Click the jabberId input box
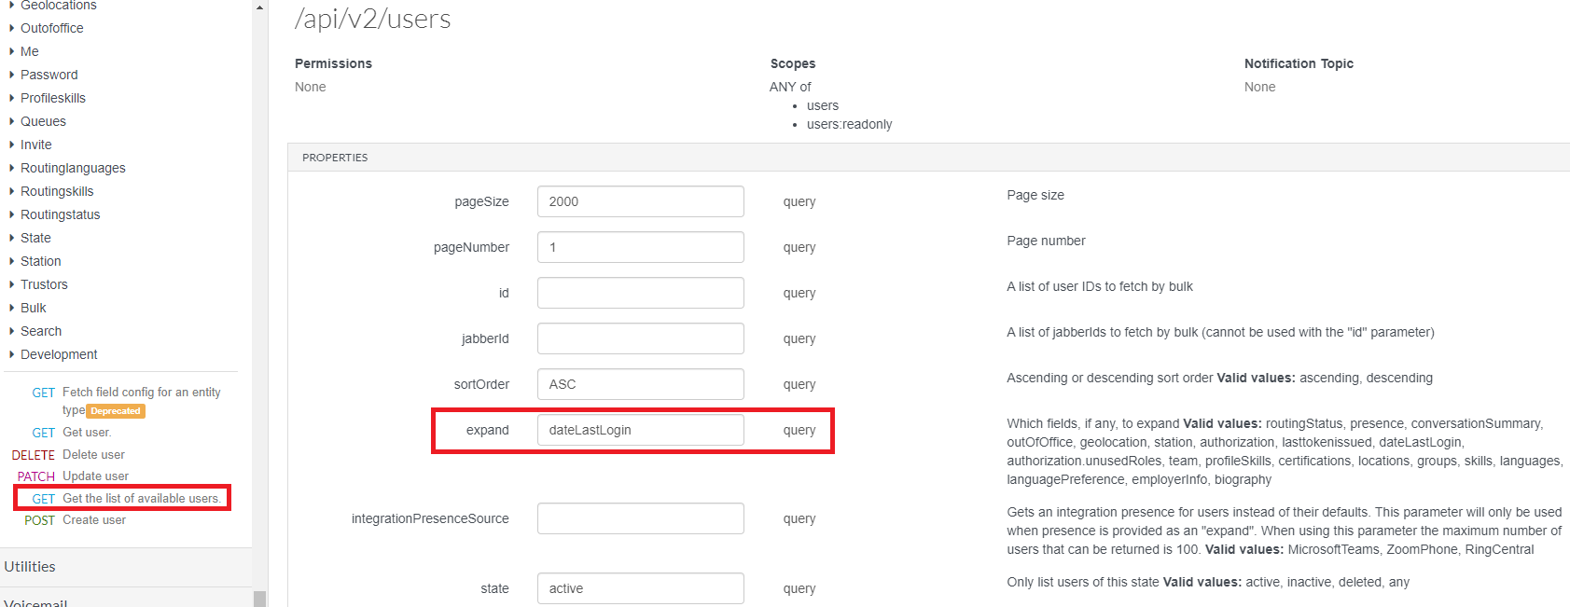Viewport: 1570px width, 607px height. (640, 338)
